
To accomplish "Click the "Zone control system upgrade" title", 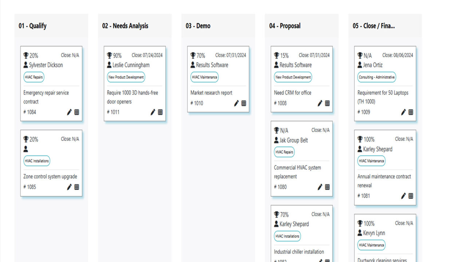I will (x=50, y=176).
